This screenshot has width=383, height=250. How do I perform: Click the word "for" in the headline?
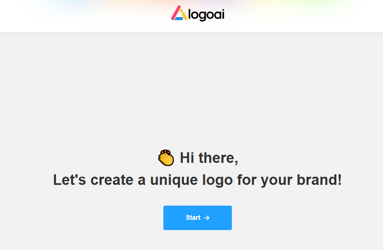tap(247, 180)
